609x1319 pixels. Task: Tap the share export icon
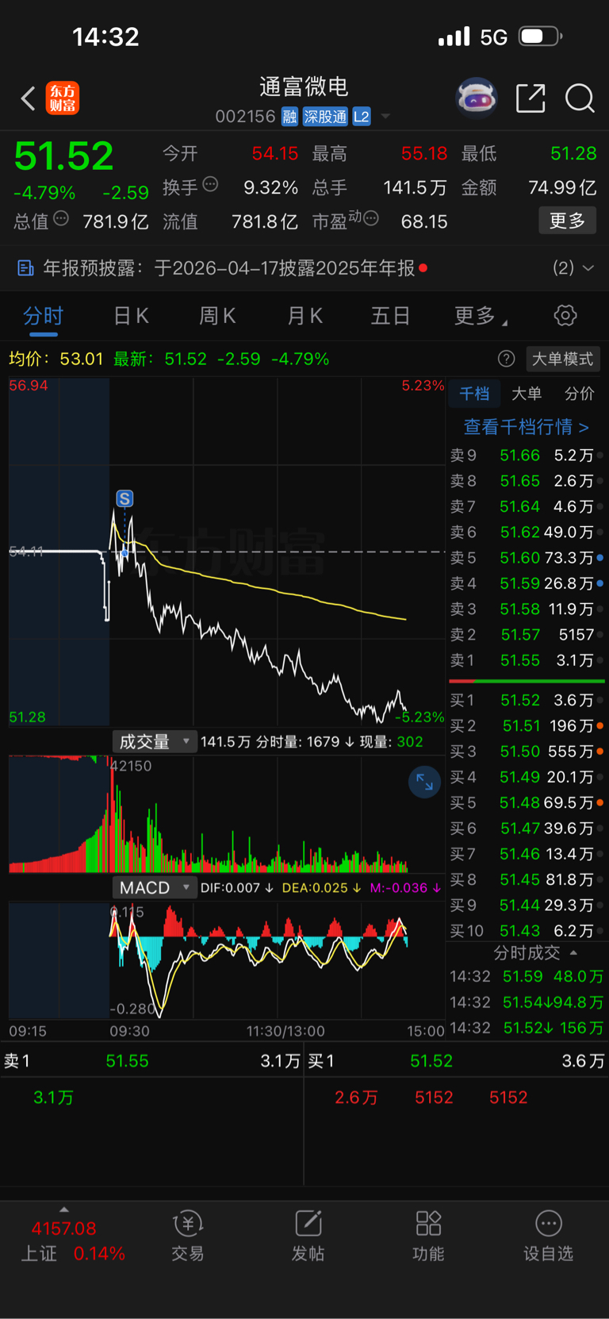530,98
